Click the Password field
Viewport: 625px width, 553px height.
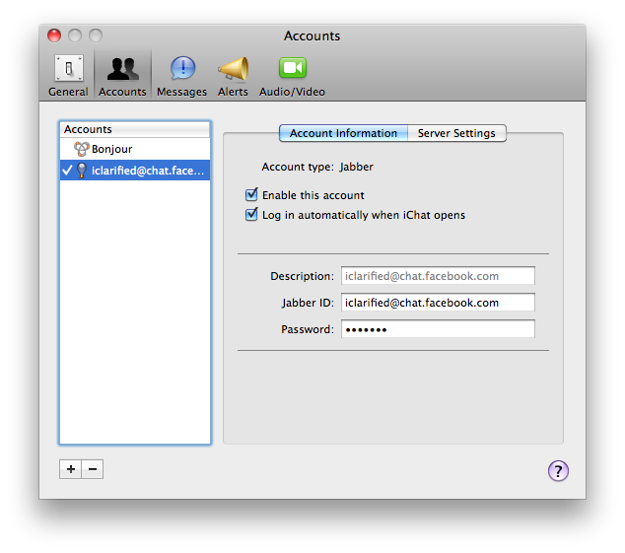coord(438,329)
